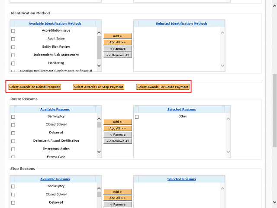Click down arrow in Route Selected Reasons scrollbar

(228, 152)
